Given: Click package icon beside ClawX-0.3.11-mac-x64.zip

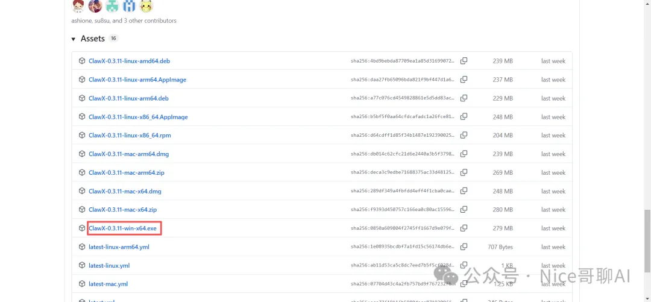Looking at the screenshot, I should click(x=82, y=210).
